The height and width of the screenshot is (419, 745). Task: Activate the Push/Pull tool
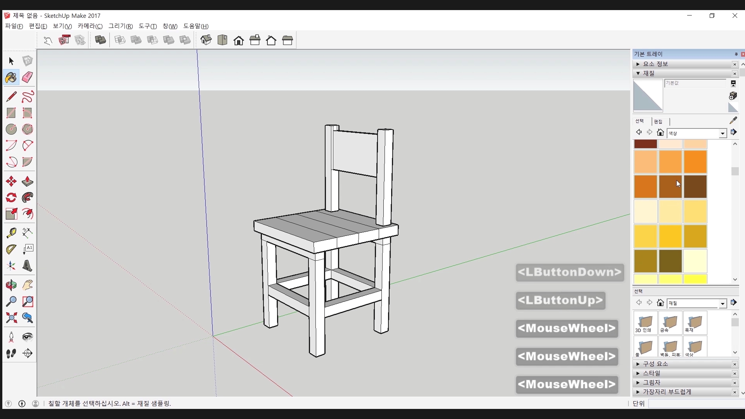pos(27,181)
